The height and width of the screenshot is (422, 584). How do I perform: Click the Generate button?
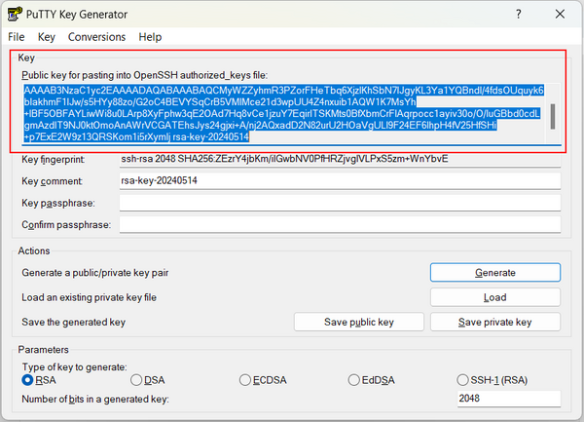495,273
